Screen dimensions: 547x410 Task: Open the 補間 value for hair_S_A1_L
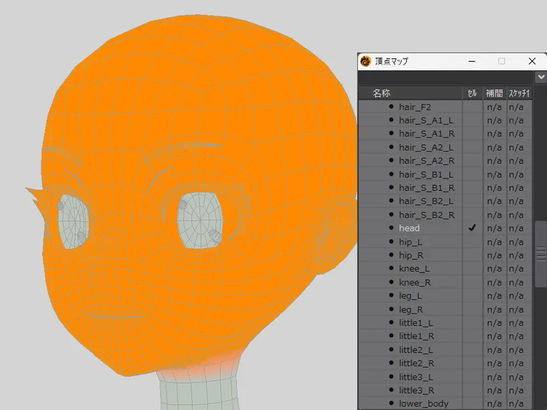pyautogui.click(x=494, y=120)
